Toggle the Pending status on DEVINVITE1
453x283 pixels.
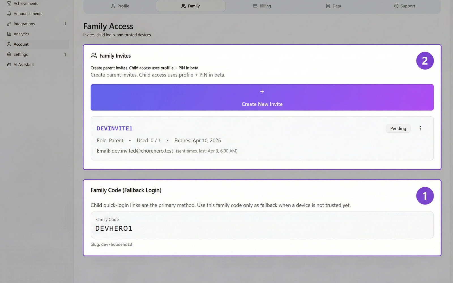pos(398,128)
